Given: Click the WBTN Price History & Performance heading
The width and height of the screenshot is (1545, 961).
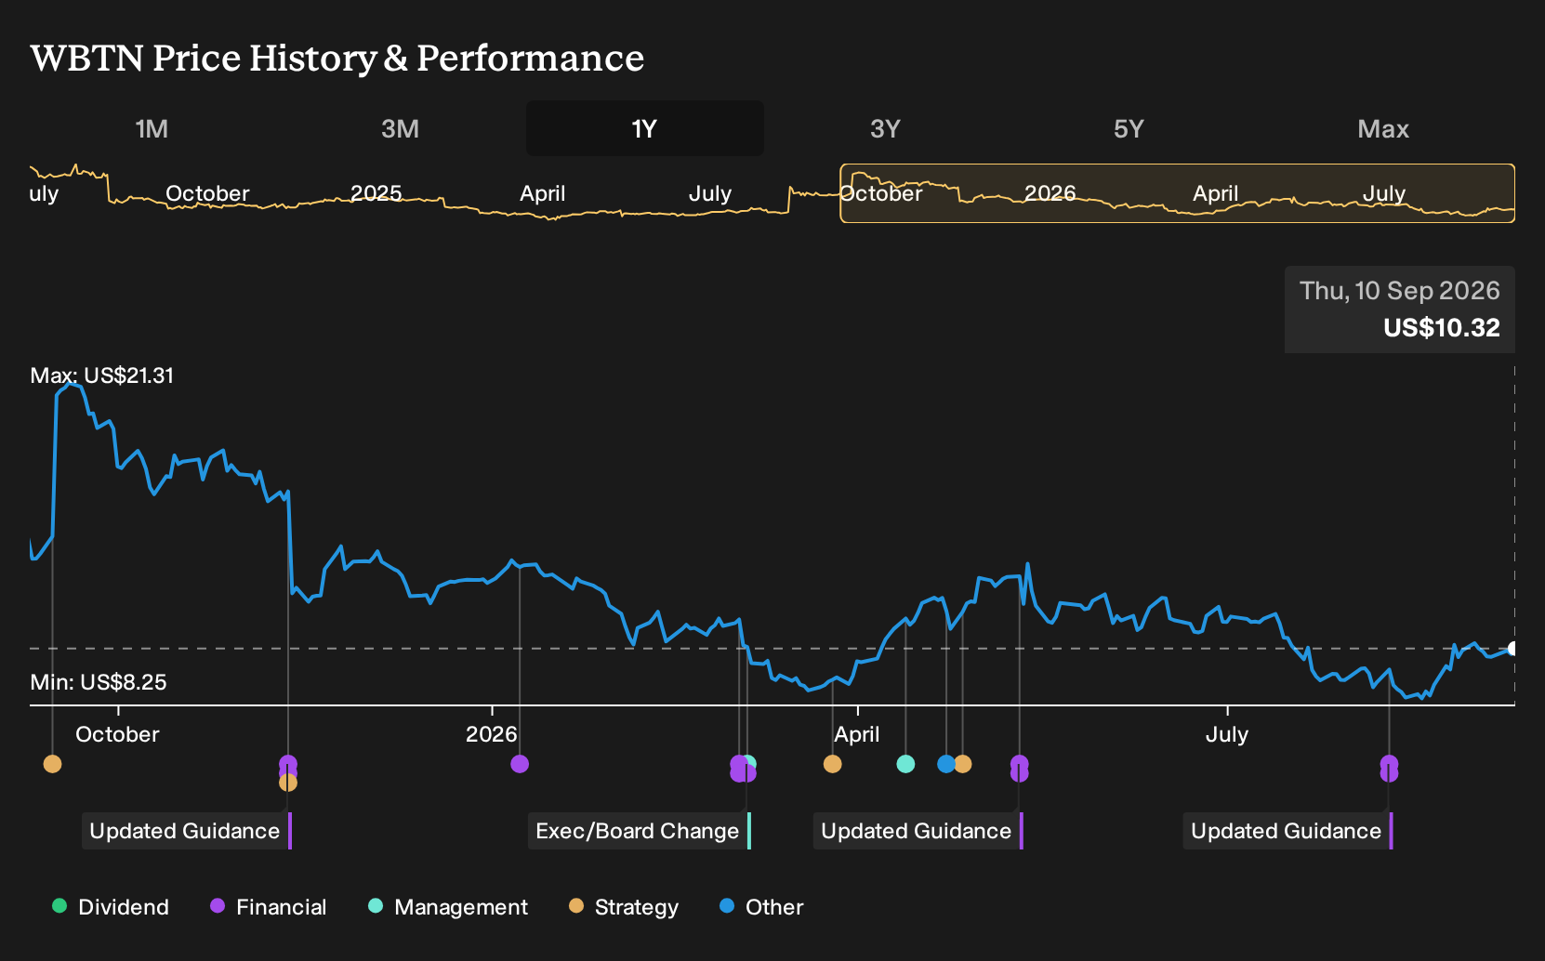Looking at the screenshot, I should [337, 58].
